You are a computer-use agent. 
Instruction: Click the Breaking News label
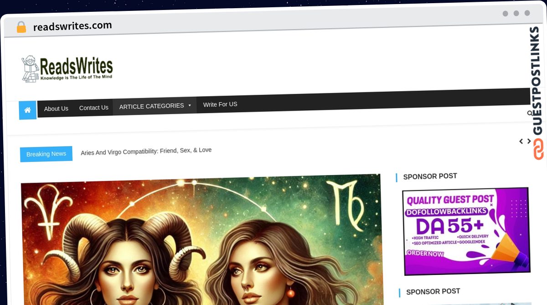pyautogui.click(x=46, y=154)
